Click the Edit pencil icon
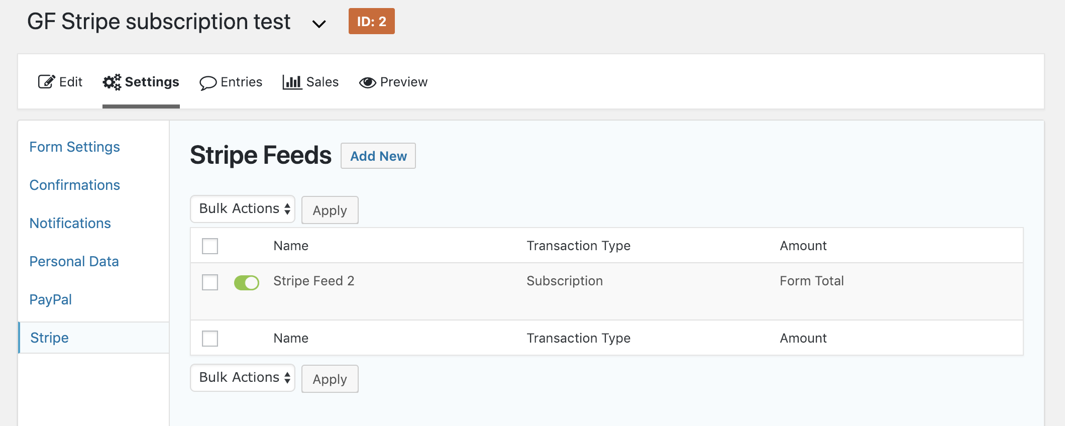This screenshot has width=1065, height=426. point(46,82)
